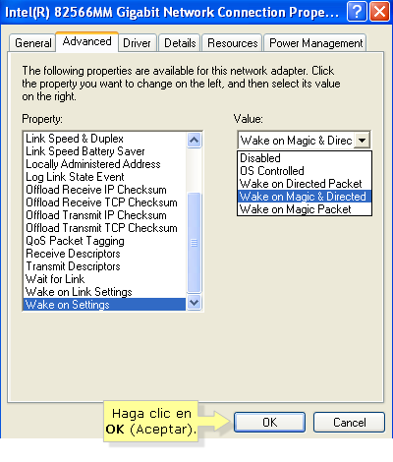
Task: Open the Driver tab
Action: coord(137,43)
